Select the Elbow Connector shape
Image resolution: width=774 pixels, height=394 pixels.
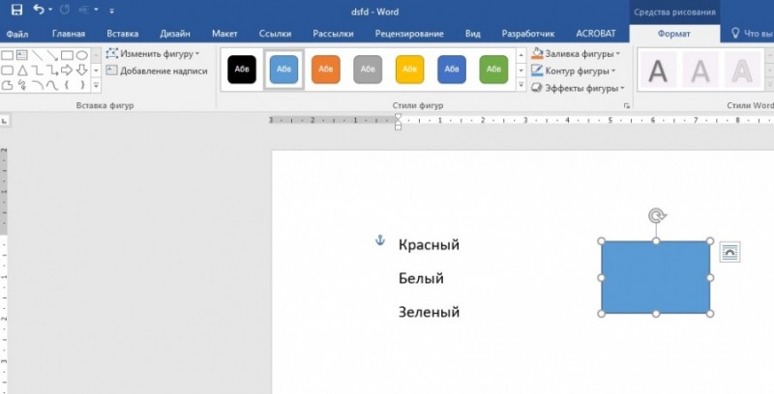(x=38, y=70)
